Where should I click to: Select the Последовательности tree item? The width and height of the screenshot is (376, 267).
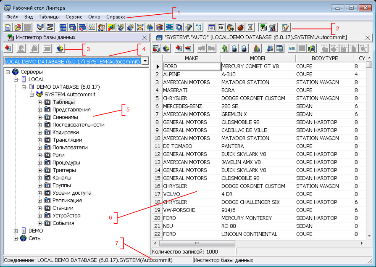[x=79, y=125]
